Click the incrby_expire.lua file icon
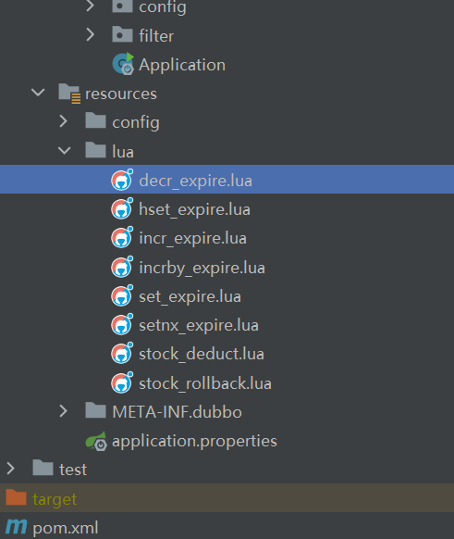 (122, 267)
